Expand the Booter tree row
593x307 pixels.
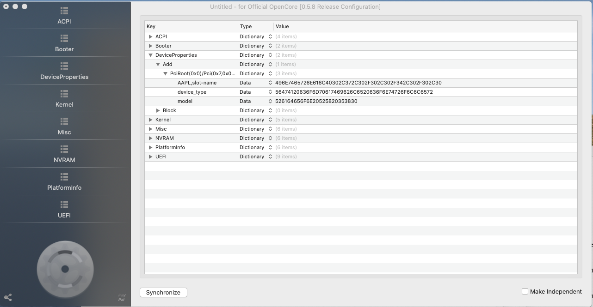pyautogui.click(x=150, y=46)
